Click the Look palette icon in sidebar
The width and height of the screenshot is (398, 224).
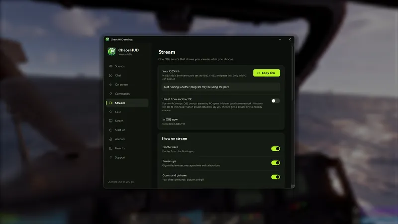(x=111, y=112)
